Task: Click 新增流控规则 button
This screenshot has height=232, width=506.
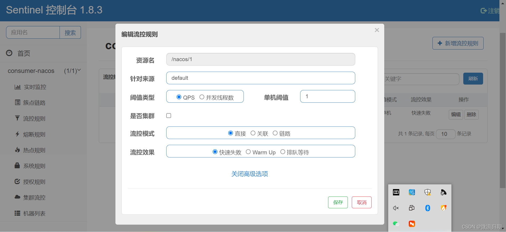Action: tap(458, 43)
